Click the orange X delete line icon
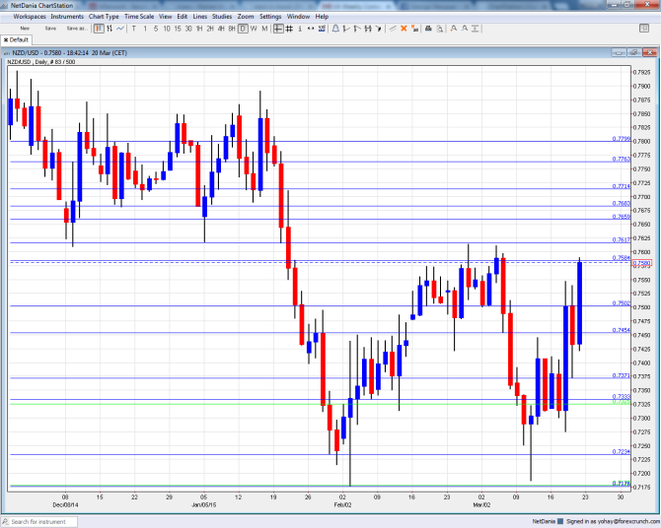Image resolution: width=661 pixels, height=528 pixels. (404, 29)
